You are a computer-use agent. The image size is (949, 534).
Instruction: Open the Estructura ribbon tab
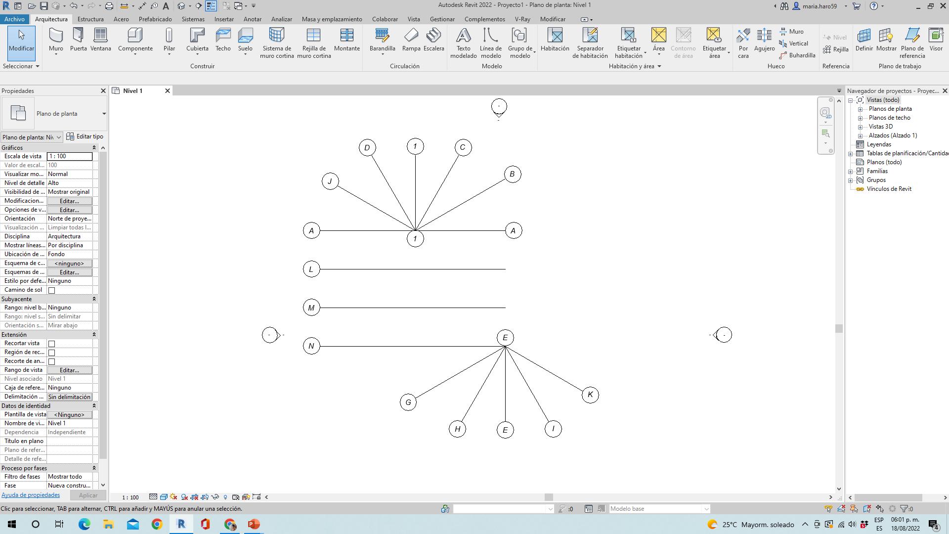tap(90, 19)
